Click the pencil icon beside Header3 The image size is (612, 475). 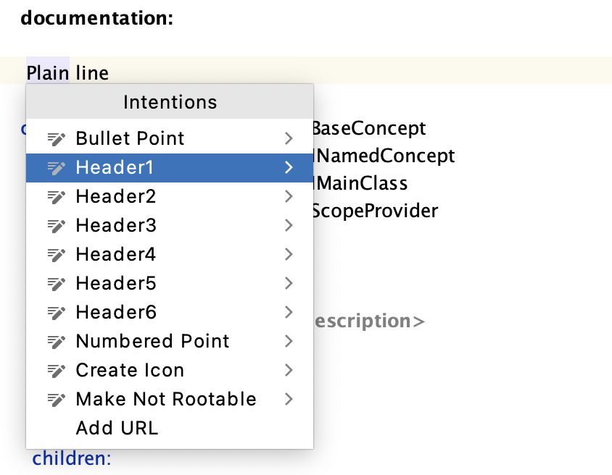57,225
